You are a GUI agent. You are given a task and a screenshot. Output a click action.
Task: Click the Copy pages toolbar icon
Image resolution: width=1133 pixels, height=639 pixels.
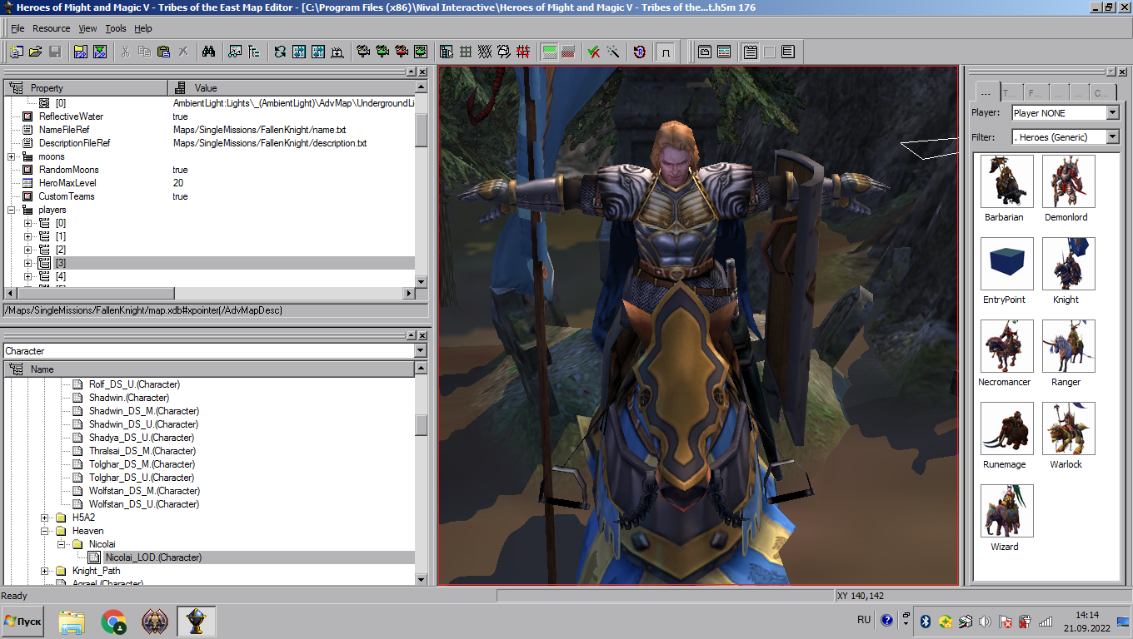click(144, 52)
